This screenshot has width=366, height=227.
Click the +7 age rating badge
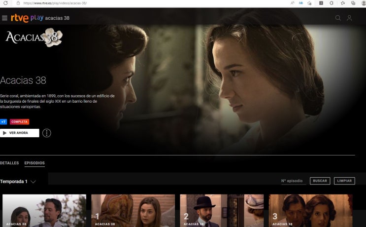click(x=3, y=122)
